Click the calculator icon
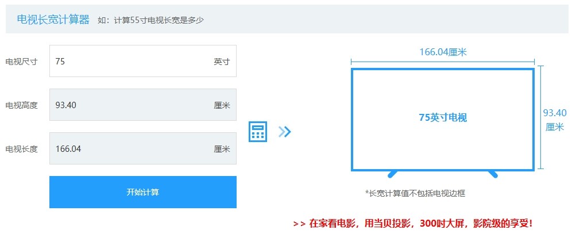The height and width of the screenshot is (241, 572). [258, 132]
